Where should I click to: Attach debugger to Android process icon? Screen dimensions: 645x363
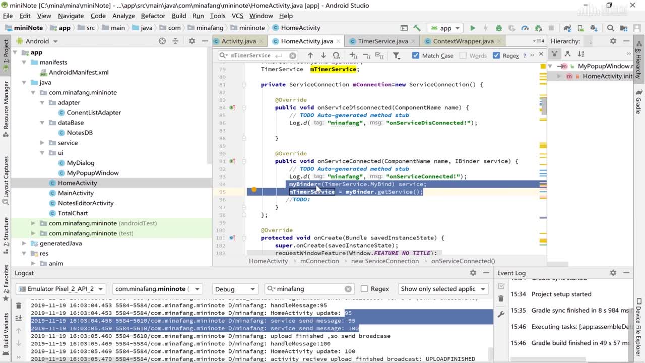click(538, 28)
